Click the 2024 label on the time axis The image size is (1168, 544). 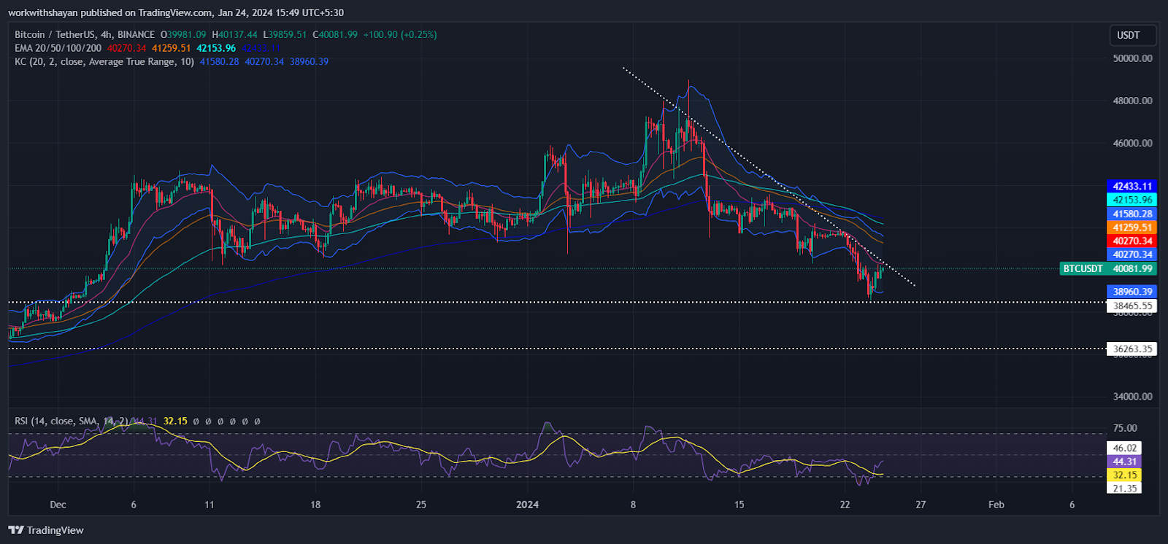(527, 505)
